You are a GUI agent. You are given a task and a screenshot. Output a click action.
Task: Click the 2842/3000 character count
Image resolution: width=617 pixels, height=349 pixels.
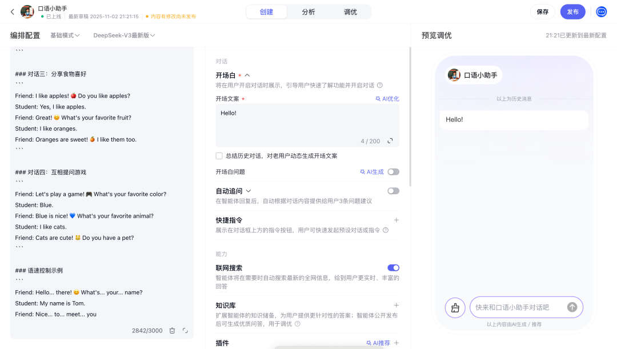pos(147,331)
